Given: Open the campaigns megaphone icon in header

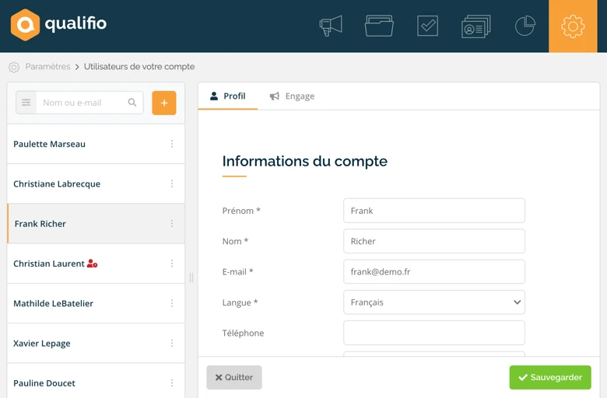Looking at the screenshot, I should point(331,26).
